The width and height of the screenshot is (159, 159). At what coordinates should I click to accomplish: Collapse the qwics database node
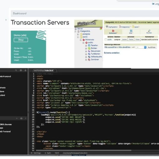point(78,37)
